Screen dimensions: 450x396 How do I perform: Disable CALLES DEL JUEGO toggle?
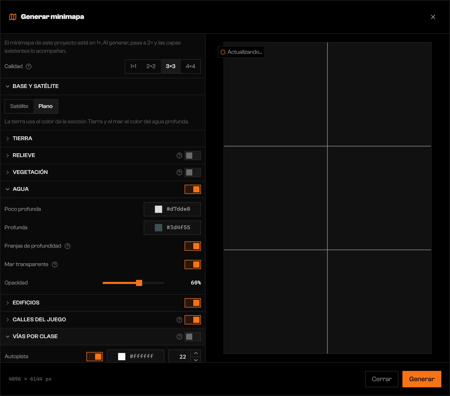(x=193, y=320)
